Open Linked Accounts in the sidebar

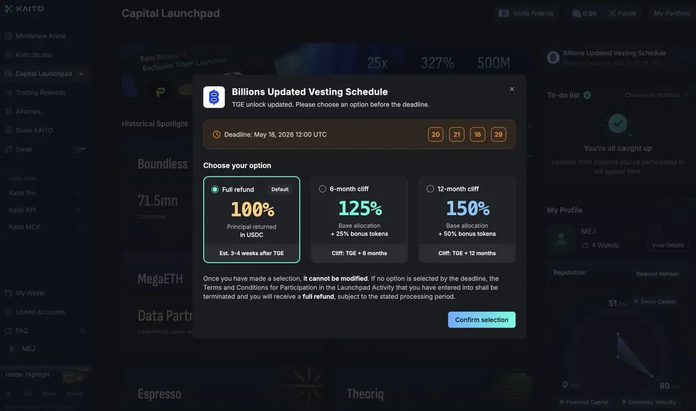[40, 312]
